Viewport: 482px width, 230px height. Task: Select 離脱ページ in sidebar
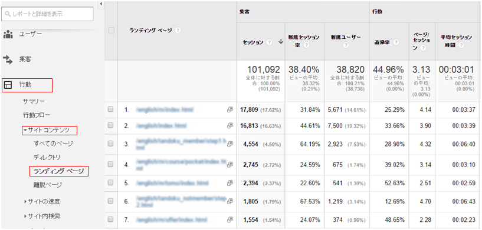coord(48,185)
